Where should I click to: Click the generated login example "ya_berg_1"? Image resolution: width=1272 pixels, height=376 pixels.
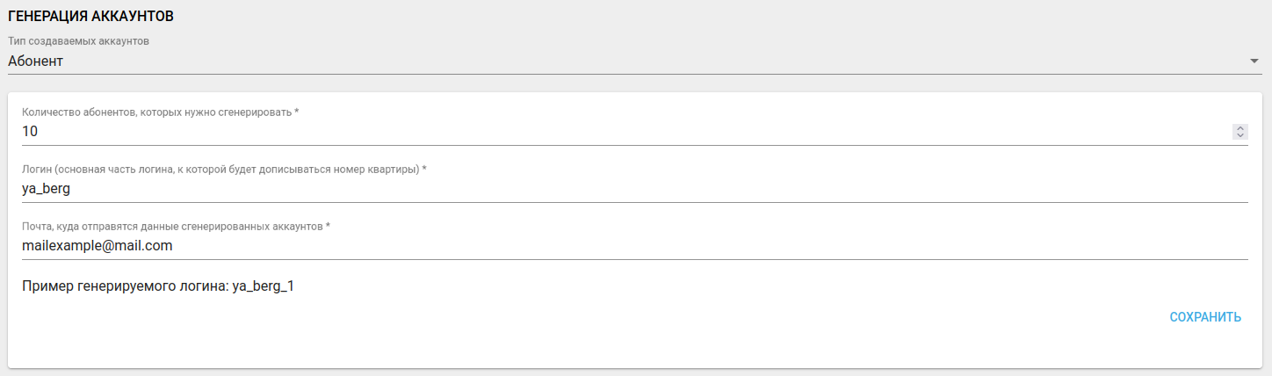coord(263,286)
